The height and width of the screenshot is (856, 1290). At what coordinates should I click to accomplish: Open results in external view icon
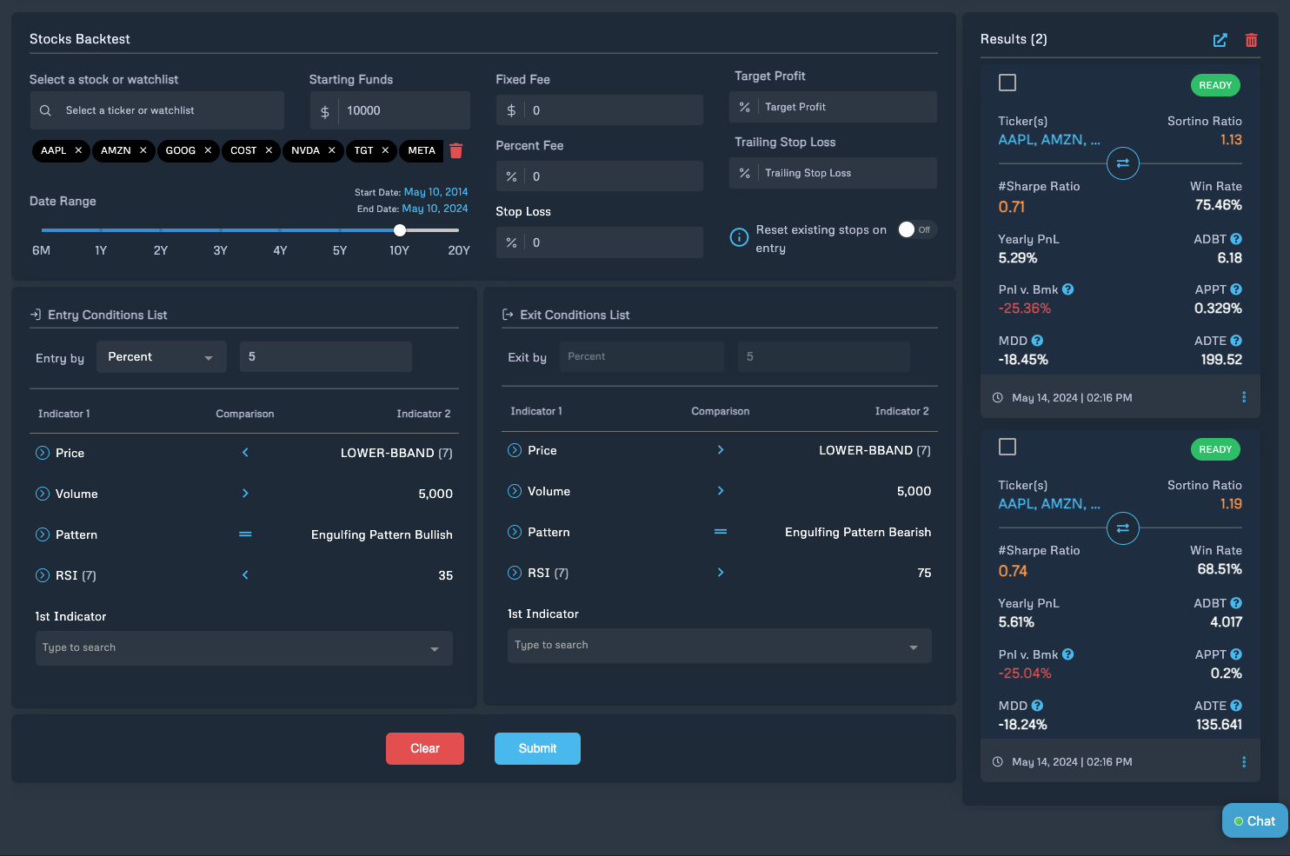[x=1220, y=40]
